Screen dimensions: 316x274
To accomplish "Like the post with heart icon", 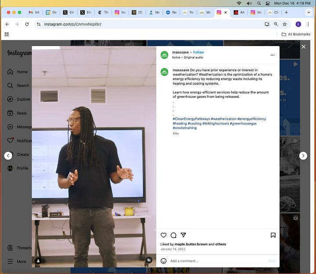I will (163, 235).
